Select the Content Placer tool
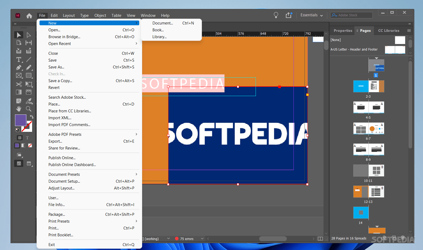 point(29,51)
